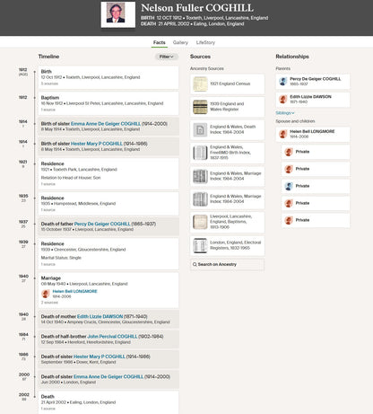The image size is (373, 414).
Task: Open John Percival COGHILL link
Action: pyautogui.click(x=112, y=337)
